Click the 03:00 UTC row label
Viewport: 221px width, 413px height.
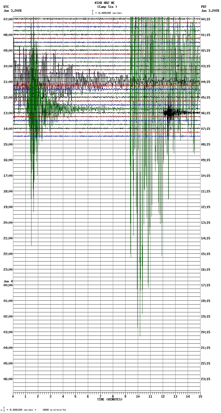pyautogui.click(x=8, y=332)
